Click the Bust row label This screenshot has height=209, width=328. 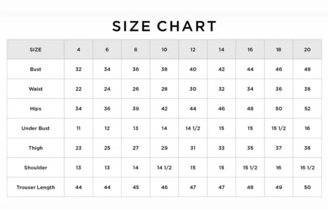point(36,69)
